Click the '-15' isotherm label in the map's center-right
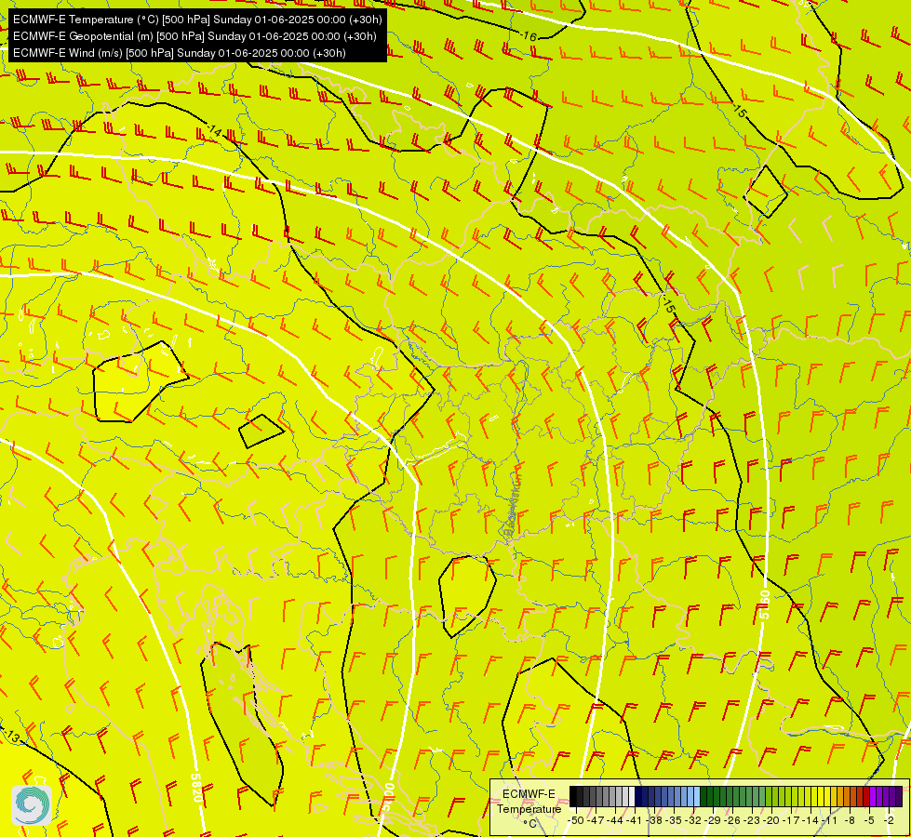The width and height of the screenshot is (911, 837). pyautogui.click(x=668, y=306)
